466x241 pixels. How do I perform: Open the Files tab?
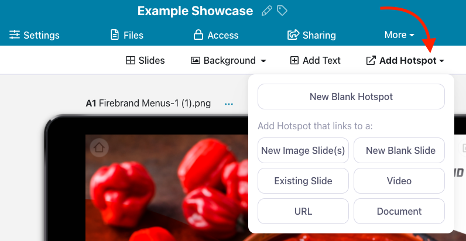coord(127,35)
